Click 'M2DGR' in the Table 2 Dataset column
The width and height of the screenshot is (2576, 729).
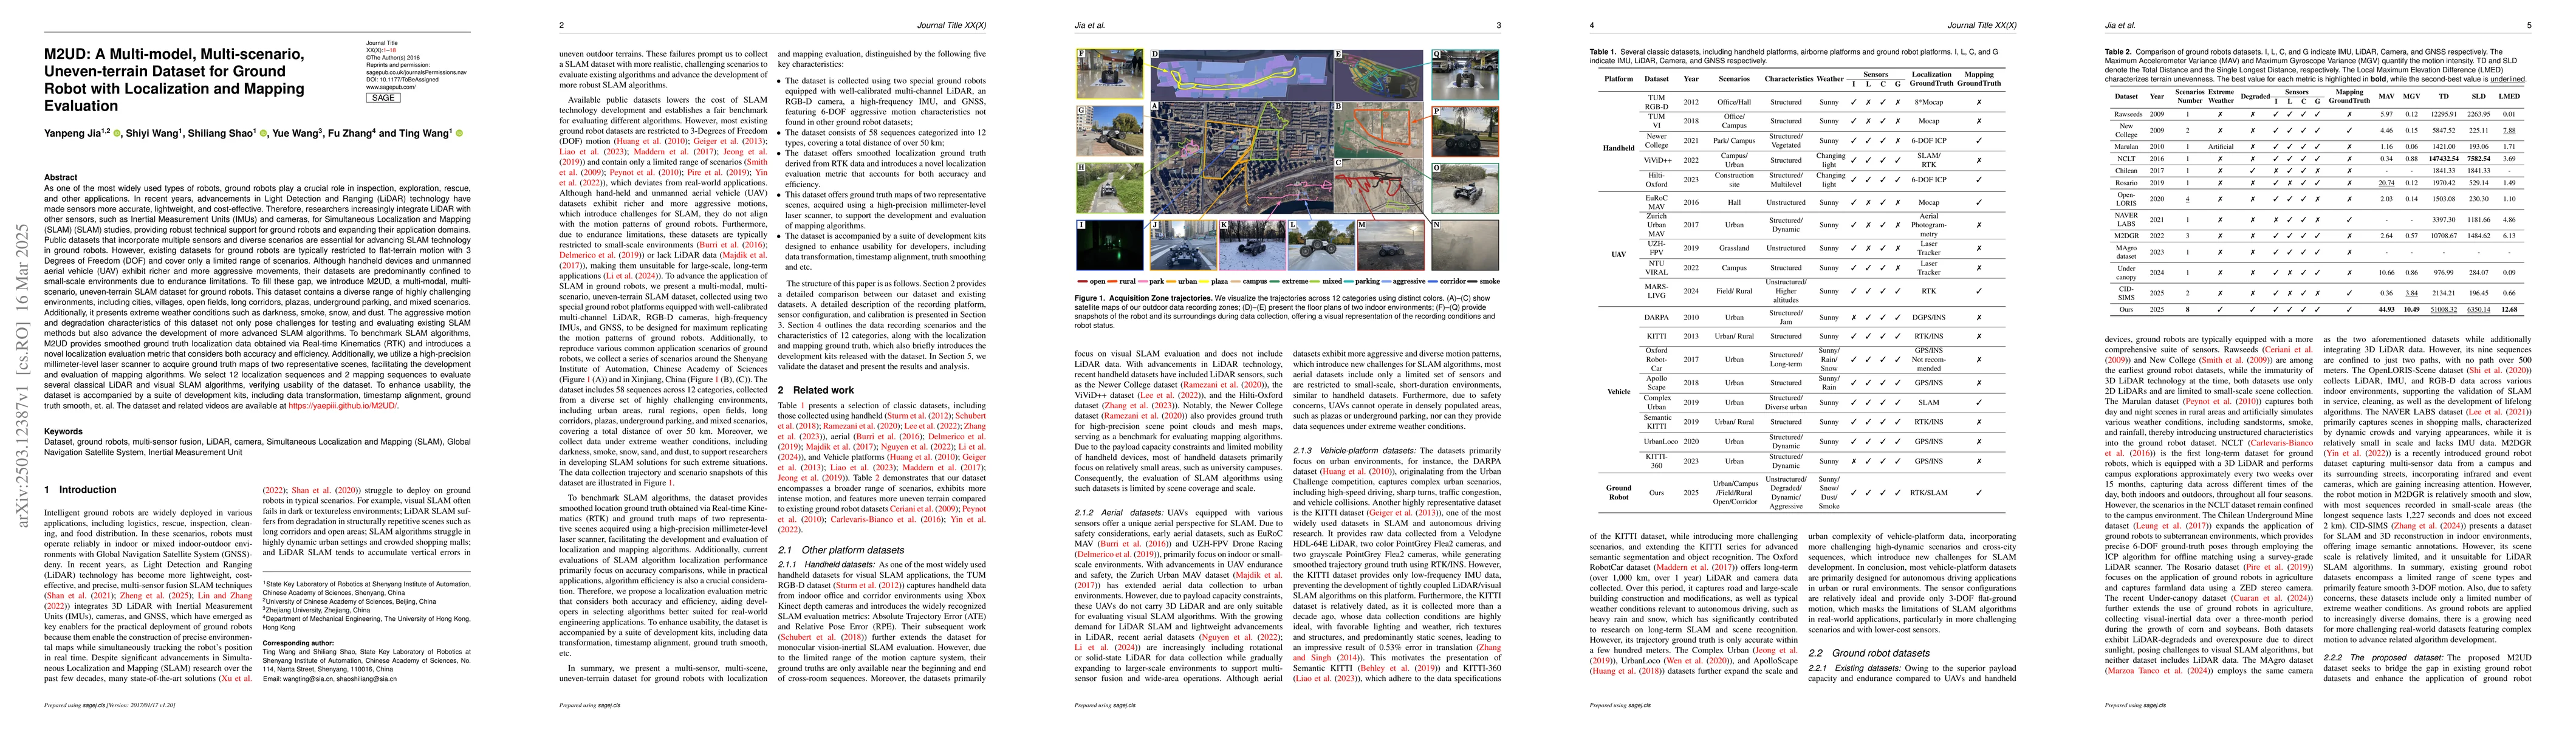pos(2126,236)
